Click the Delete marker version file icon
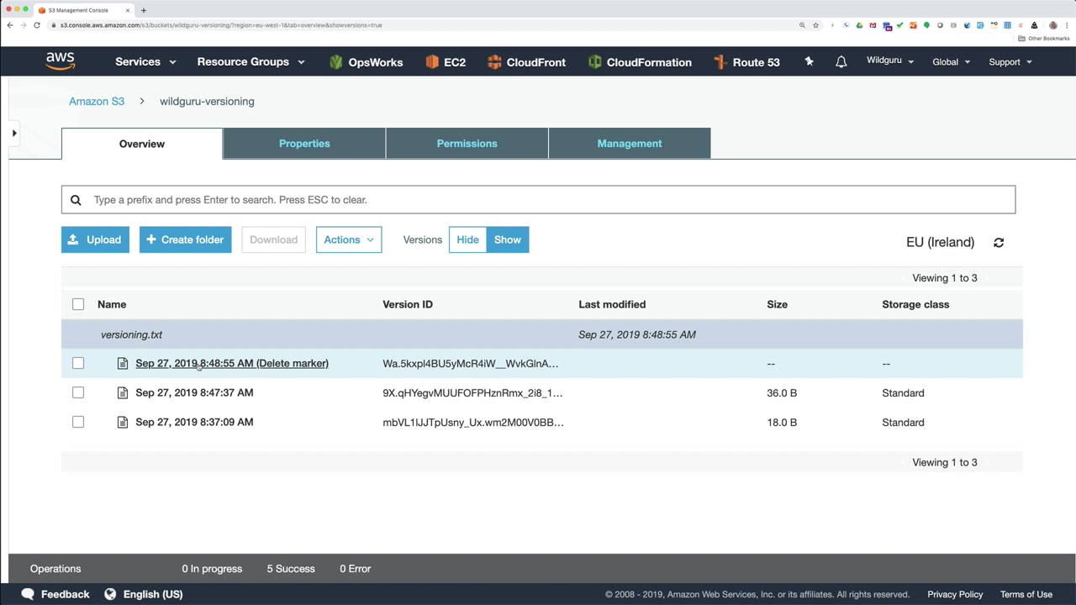Image resolution: width=1076 pixels, height=605 pixels. [x=123, y=364]
